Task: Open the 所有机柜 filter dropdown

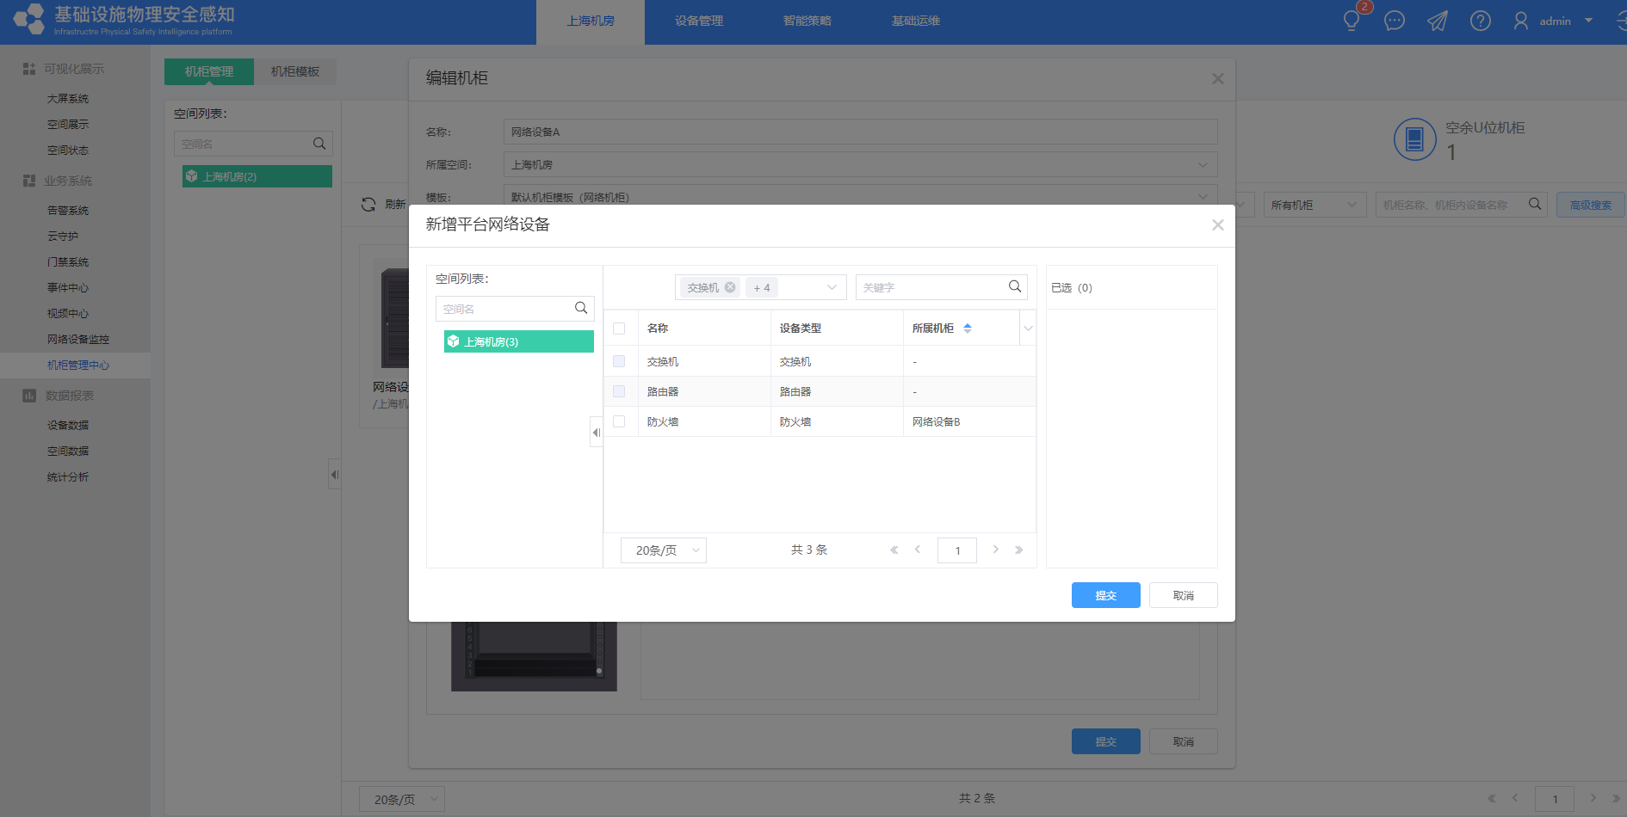Action: 1315,205
